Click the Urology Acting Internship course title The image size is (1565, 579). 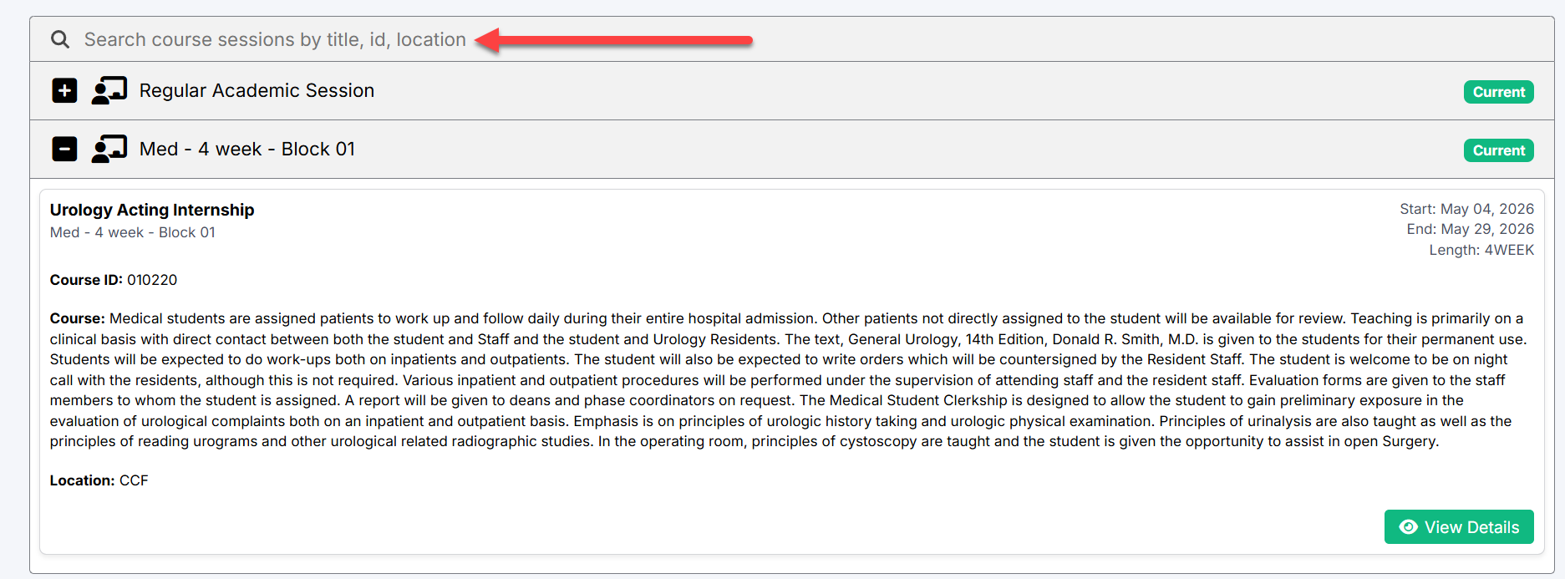152,210
